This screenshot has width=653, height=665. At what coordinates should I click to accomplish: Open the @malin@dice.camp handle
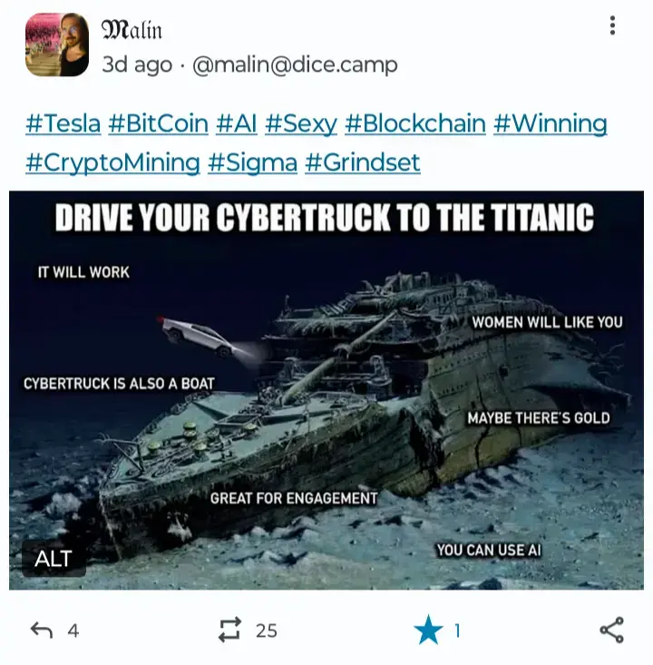[295, 65]
